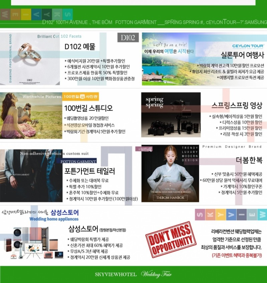Click the 프로포즈제품 한품목 50% 특별할인 line

[96, 73]
